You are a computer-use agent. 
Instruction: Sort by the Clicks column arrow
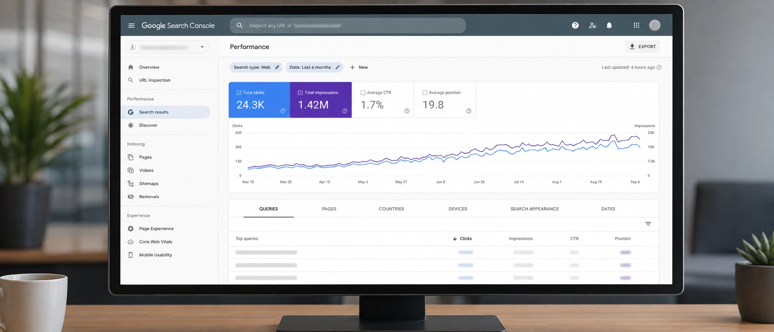click(x=455, y=239)
